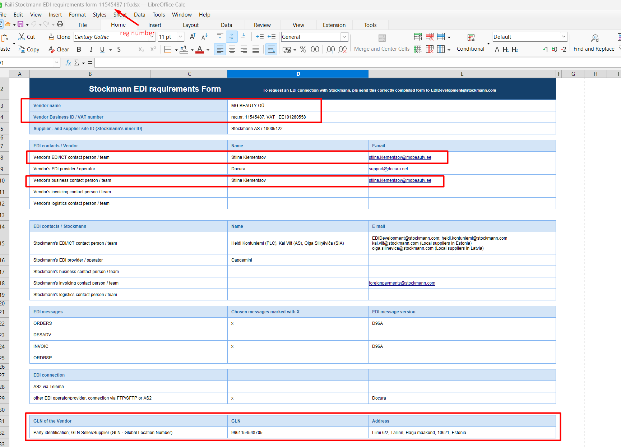The height and width of the screenshot is (447, 621).
Task: Switch to the Layout ribbon tab
Action: coord(190,25)
